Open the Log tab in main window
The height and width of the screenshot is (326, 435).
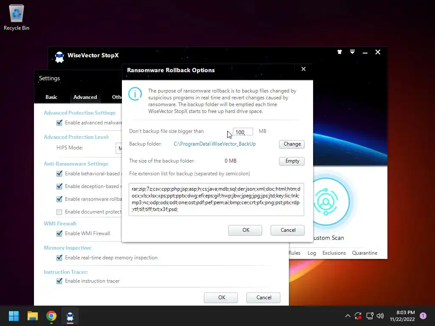pos(311,253)
